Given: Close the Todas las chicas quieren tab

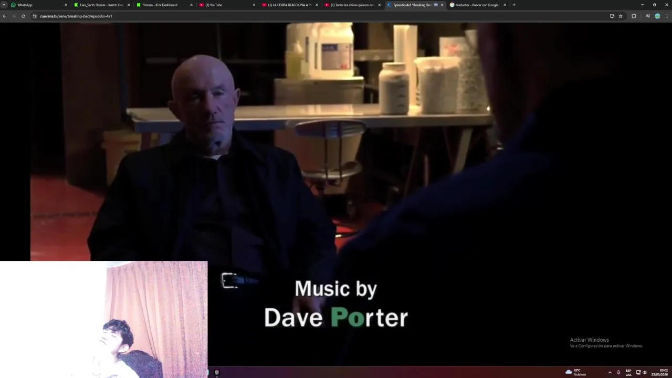Looking at the screenshot, I should (x=379, y=5).
